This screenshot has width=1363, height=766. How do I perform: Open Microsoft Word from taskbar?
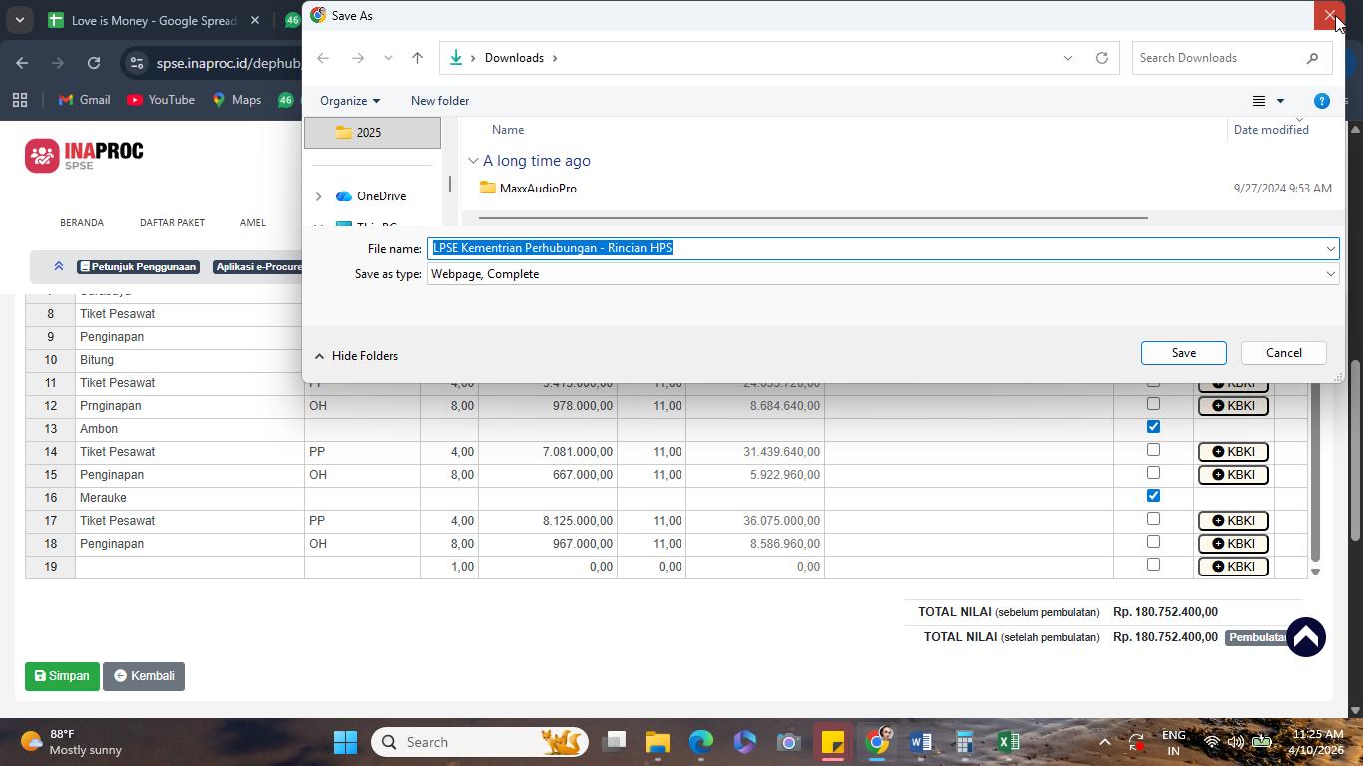coord(921,742)
